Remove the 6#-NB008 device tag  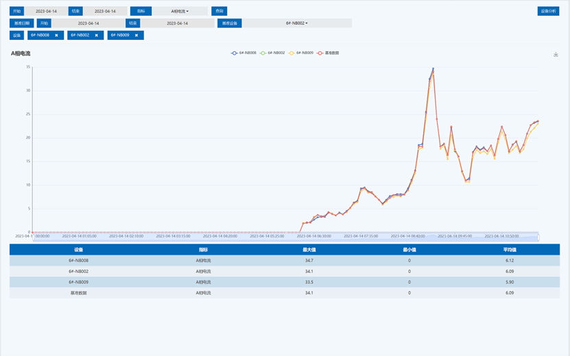coord(56,35)
